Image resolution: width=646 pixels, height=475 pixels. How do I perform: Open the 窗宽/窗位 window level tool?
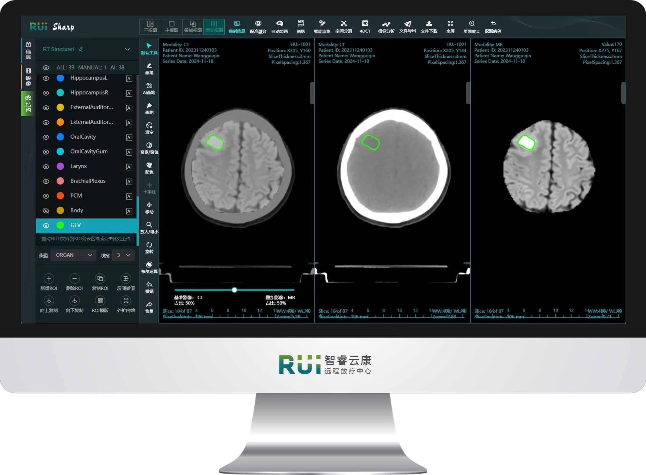click(x=149, y=148)
